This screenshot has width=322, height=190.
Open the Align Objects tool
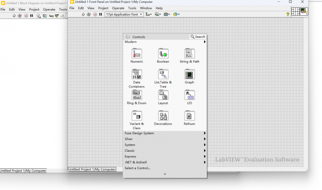coord(149,14)
